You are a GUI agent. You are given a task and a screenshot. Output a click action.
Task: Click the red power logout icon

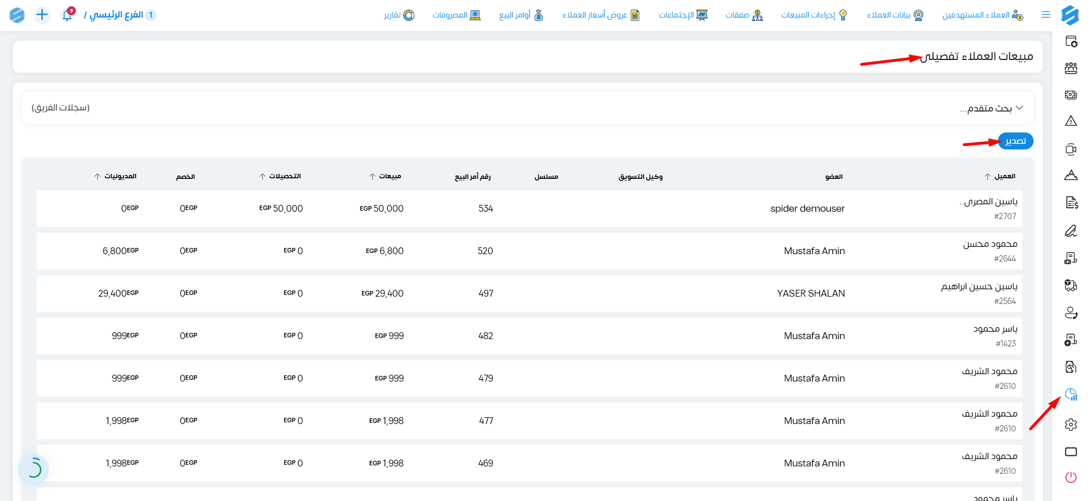coord(1070,477)
